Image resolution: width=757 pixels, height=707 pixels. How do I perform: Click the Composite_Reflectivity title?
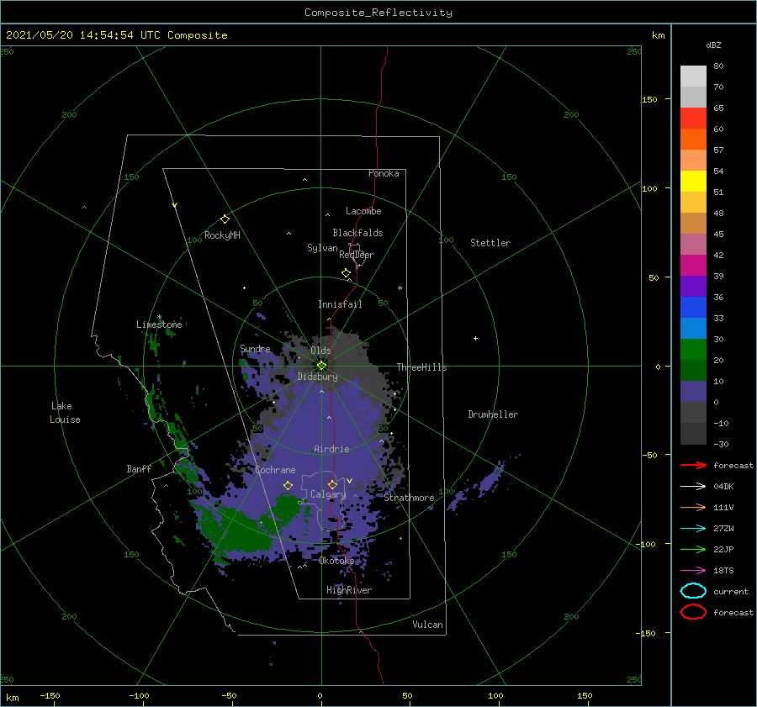(378, 13)
